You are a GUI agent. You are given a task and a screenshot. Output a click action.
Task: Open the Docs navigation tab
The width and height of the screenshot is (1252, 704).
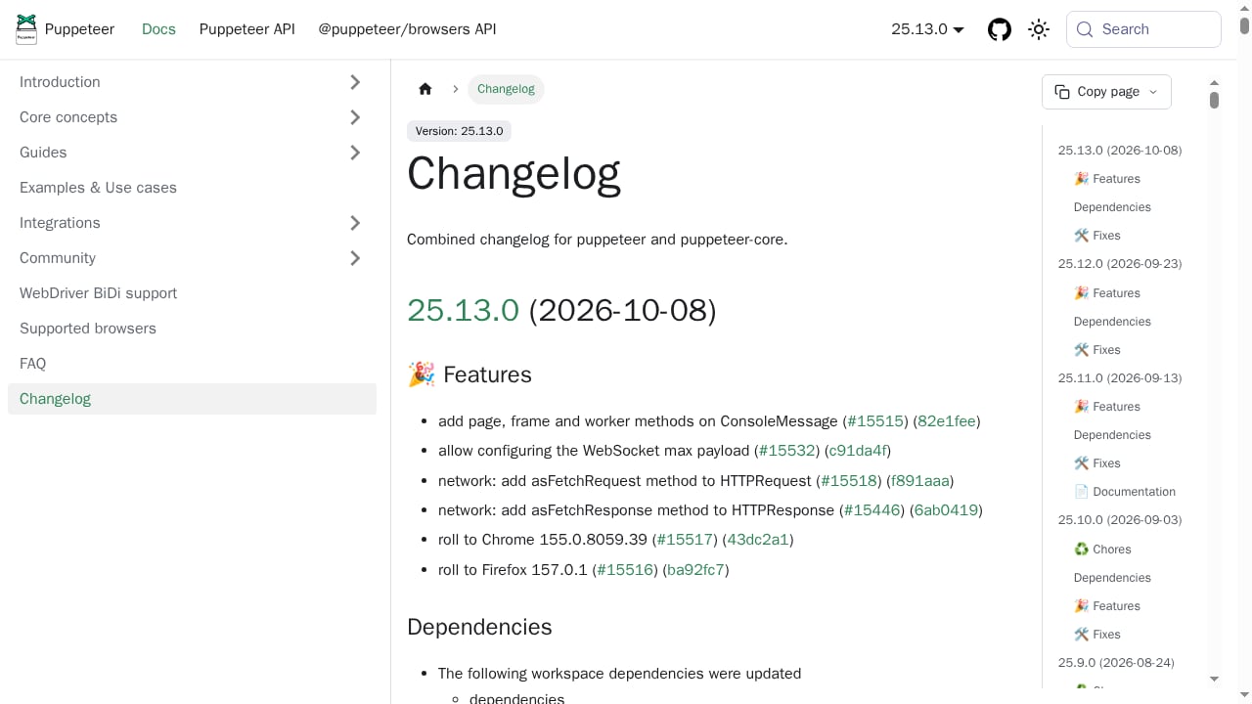pyautogui.click(x=158, y=29)
